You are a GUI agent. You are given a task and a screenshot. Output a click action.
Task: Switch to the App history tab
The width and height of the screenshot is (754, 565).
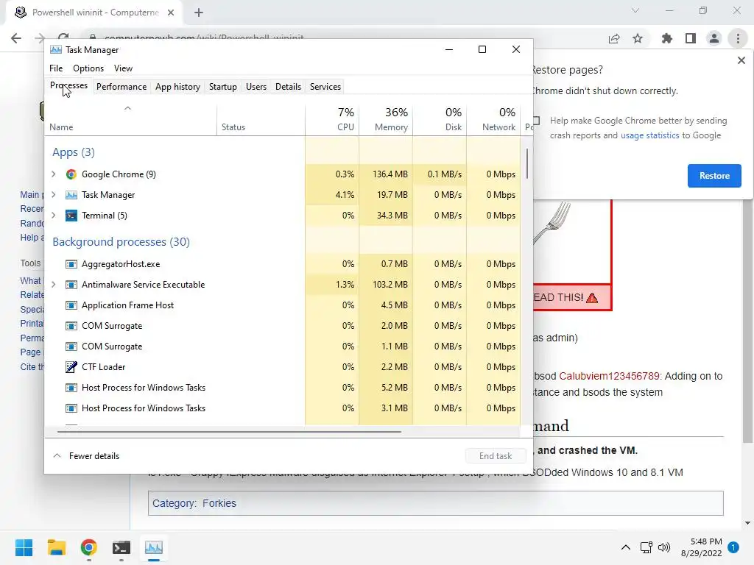(x=177, y=87)
